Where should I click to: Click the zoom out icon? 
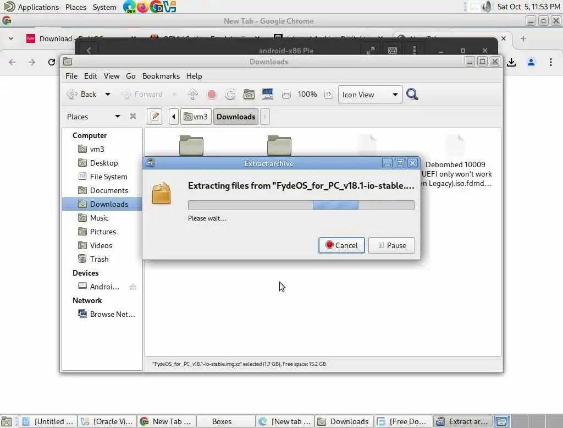pyautogui.click(x=286, y=95)
